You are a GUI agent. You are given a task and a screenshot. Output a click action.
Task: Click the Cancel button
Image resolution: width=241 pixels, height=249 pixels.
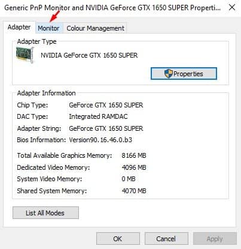[x=166, y=239]
